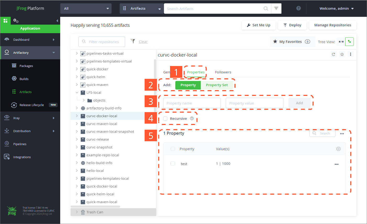367x224 pixels.
Task: Click the Recursive help info icon
Action: tap(192, 118)
